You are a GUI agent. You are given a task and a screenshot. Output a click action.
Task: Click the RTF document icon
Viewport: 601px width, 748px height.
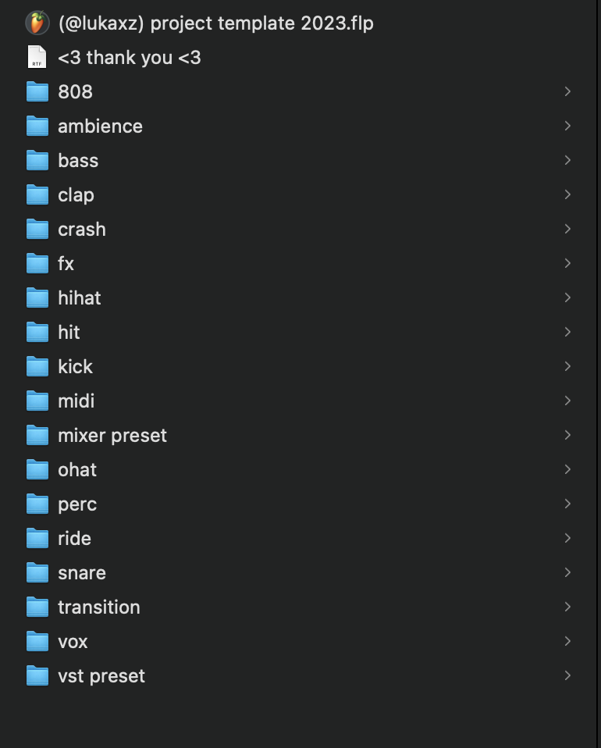click(x=37, y=58)
